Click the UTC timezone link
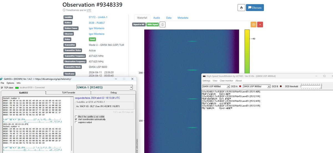Screen dimensions: 333x153 [89, 10]
